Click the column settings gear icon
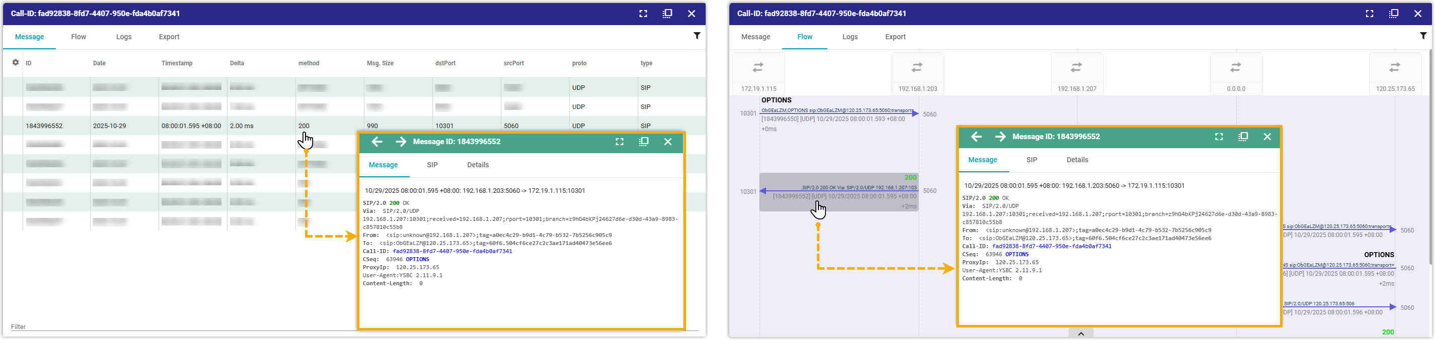1435x340 pixels. [16, 63]
